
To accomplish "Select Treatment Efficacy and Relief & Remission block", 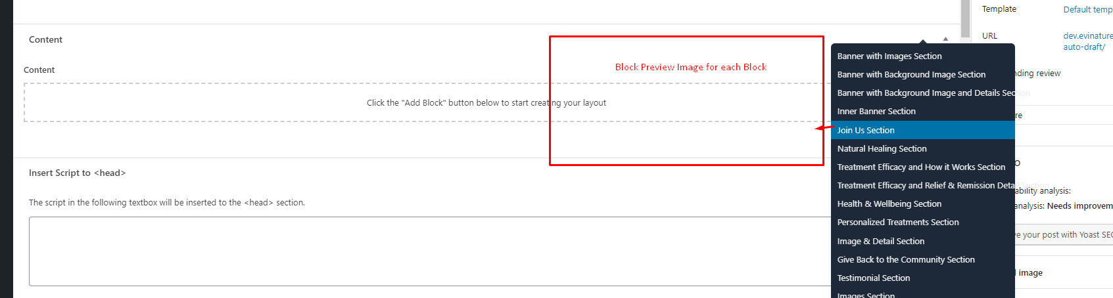I will [923, 186].
